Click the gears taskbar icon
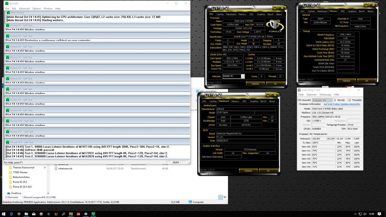This screenshot has width=386, height=217. (x=63, y=214)
